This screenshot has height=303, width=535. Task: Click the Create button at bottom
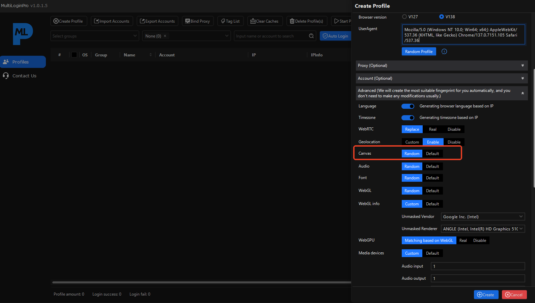(x=486, y=295)
